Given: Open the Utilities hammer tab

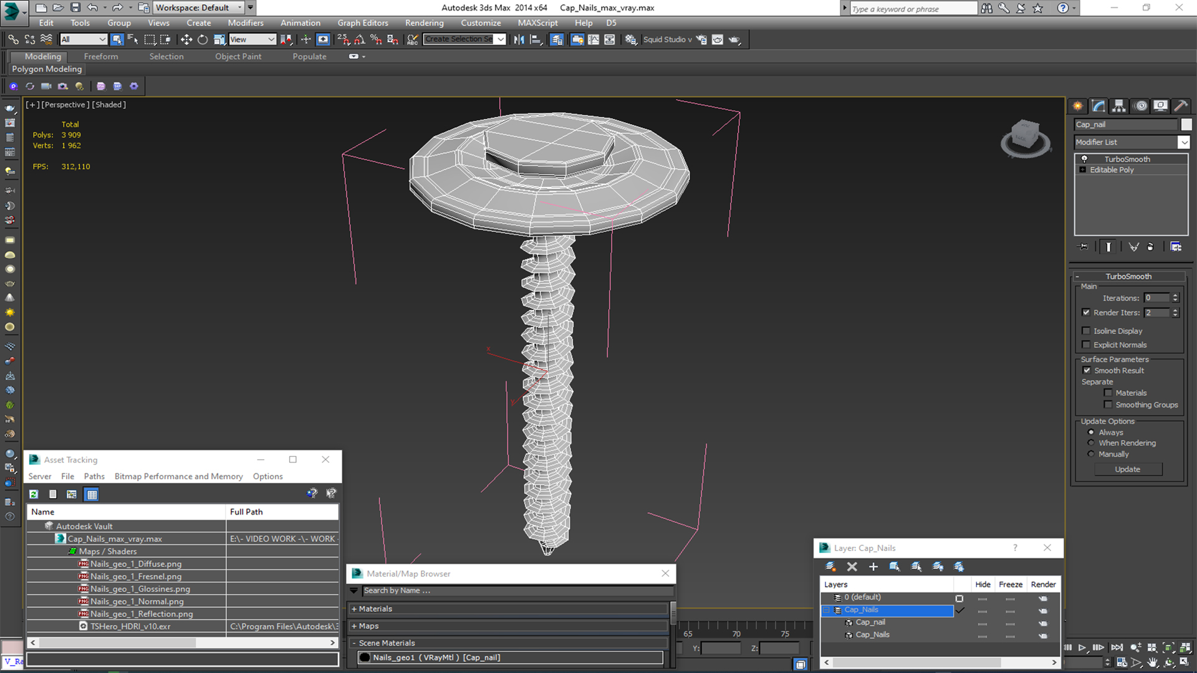Looking at the screenshot, I should (1180, 106).
